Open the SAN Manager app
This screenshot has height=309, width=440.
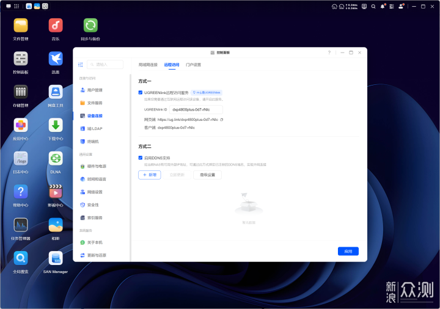pos(56,258)
